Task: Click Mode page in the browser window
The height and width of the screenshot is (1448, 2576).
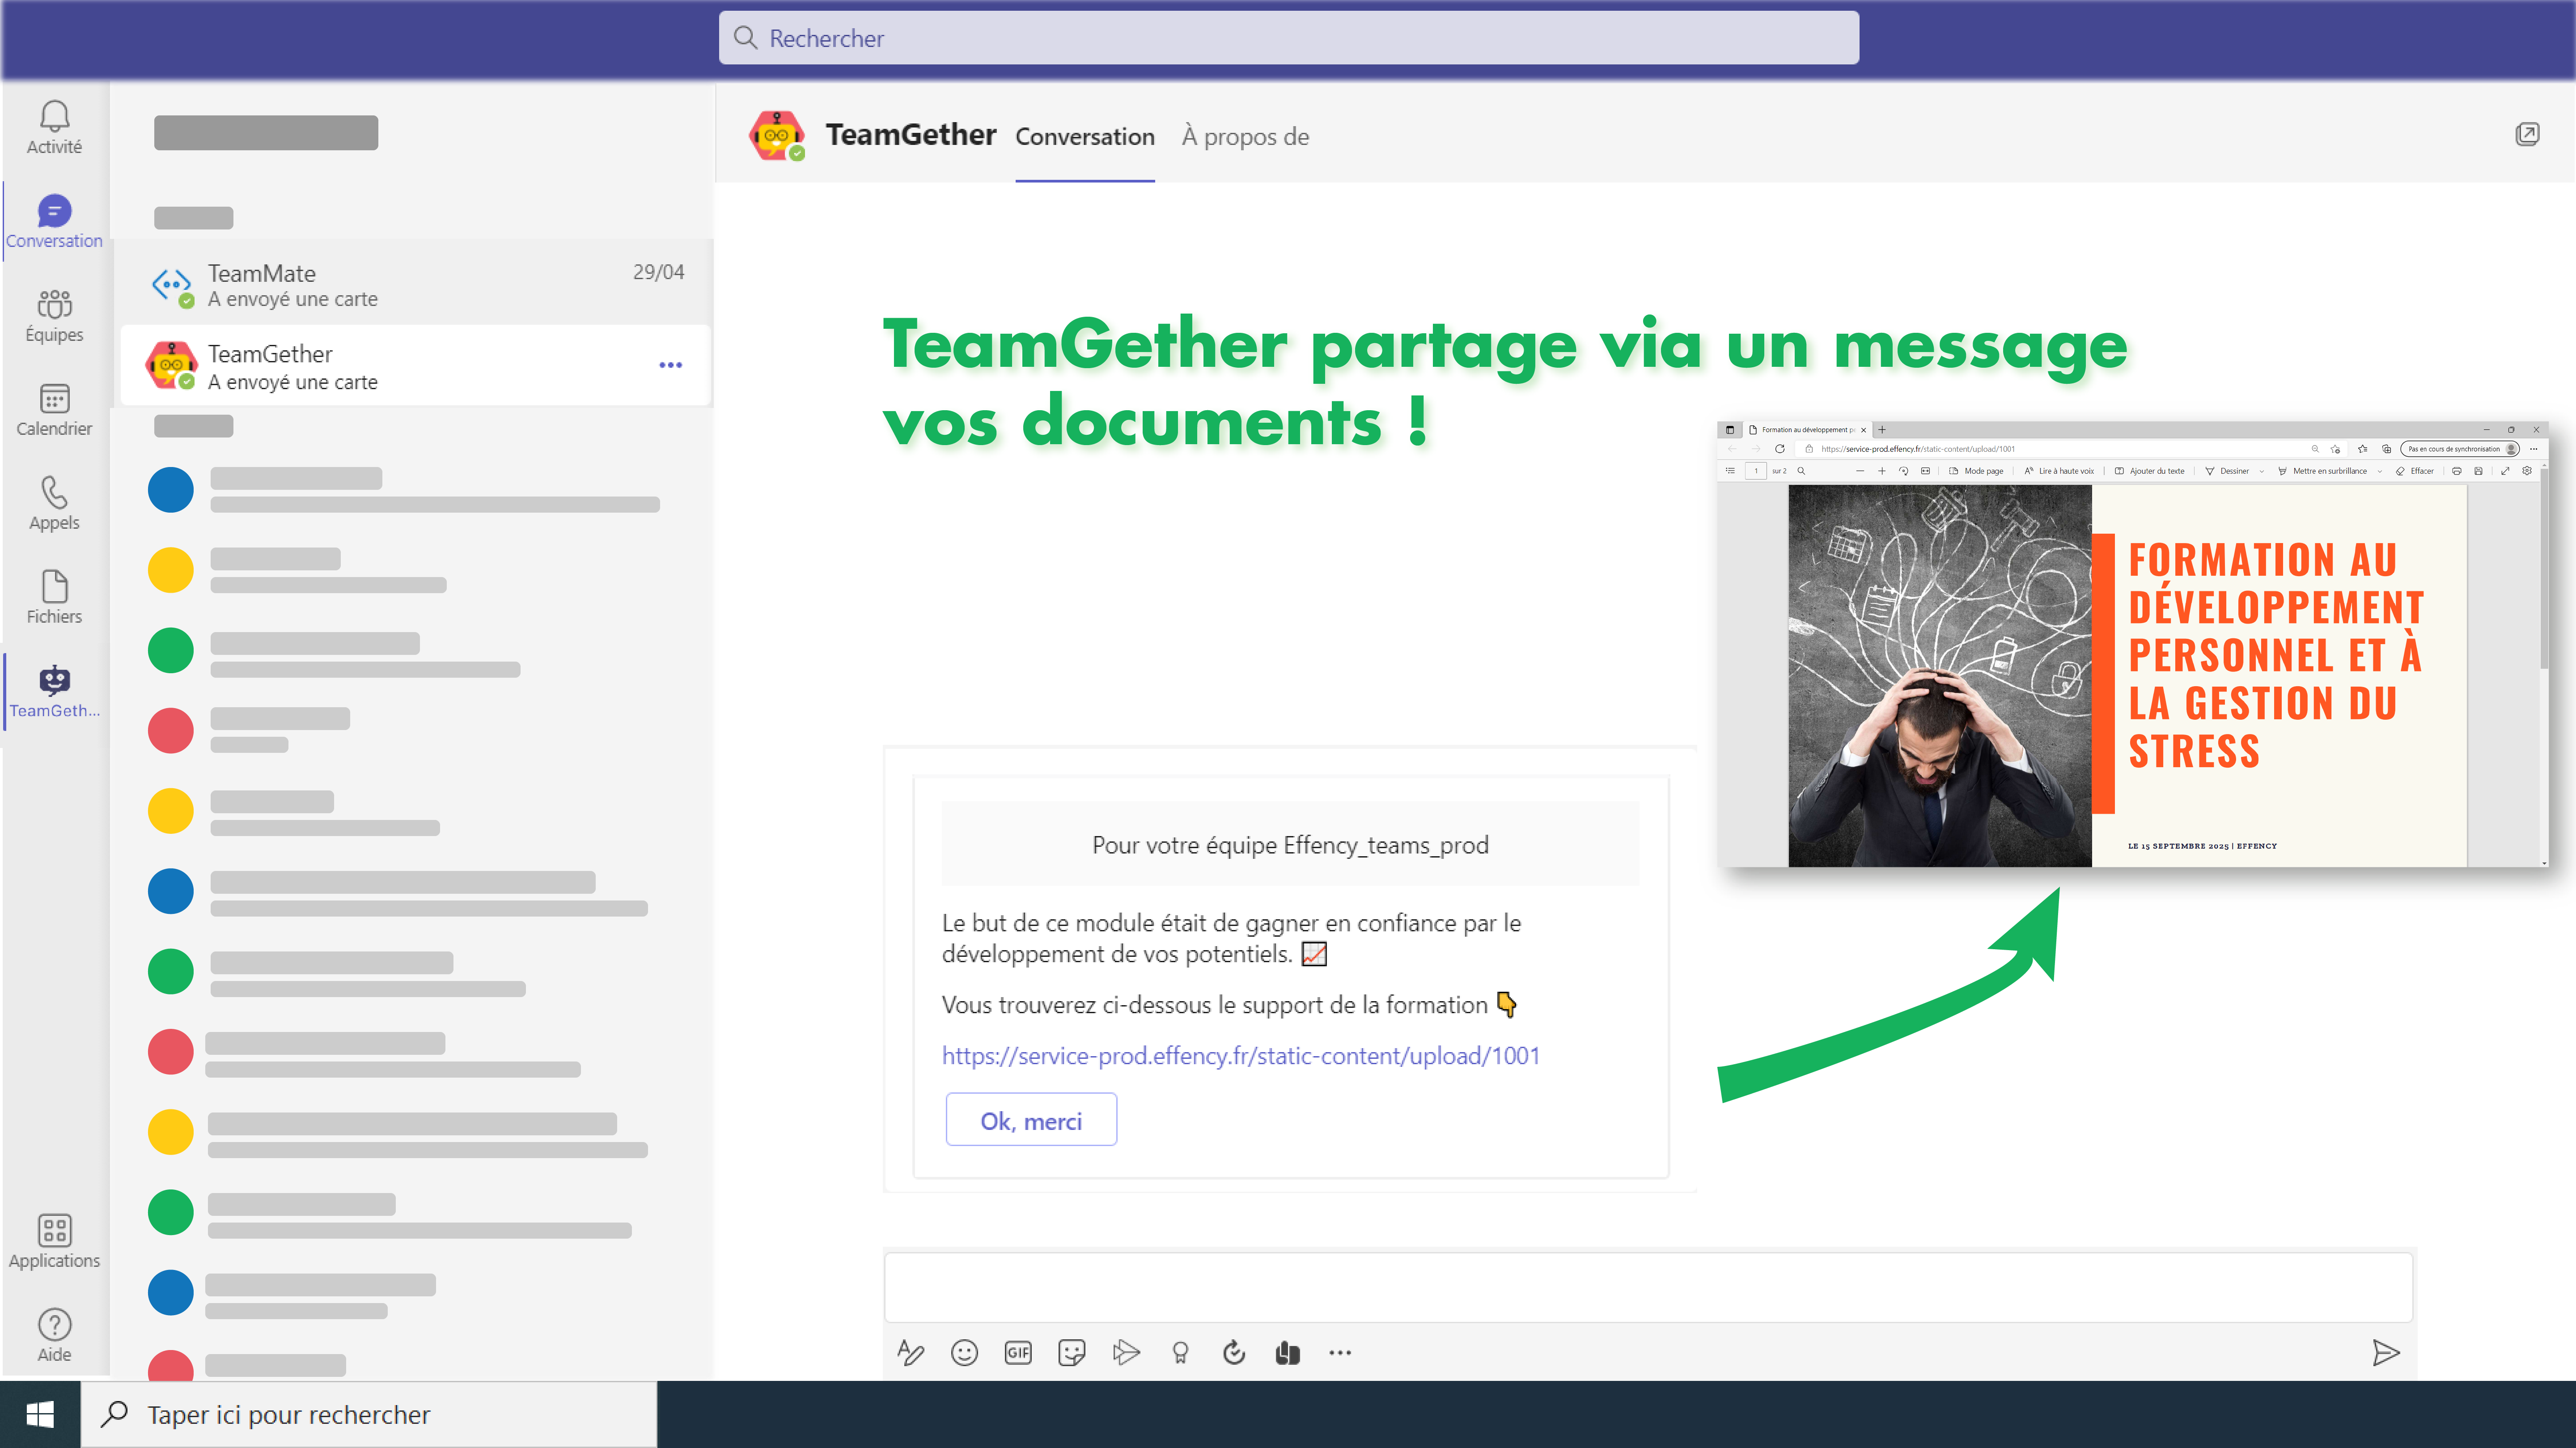Action: 1976,471
